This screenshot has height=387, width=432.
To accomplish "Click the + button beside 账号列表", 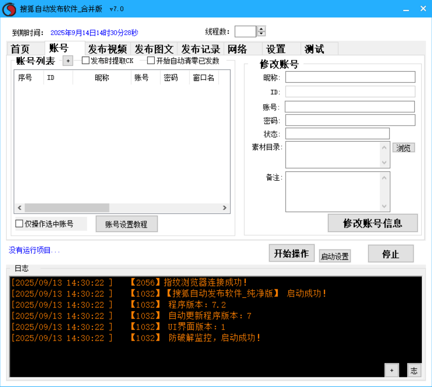I will coord(68,61).
